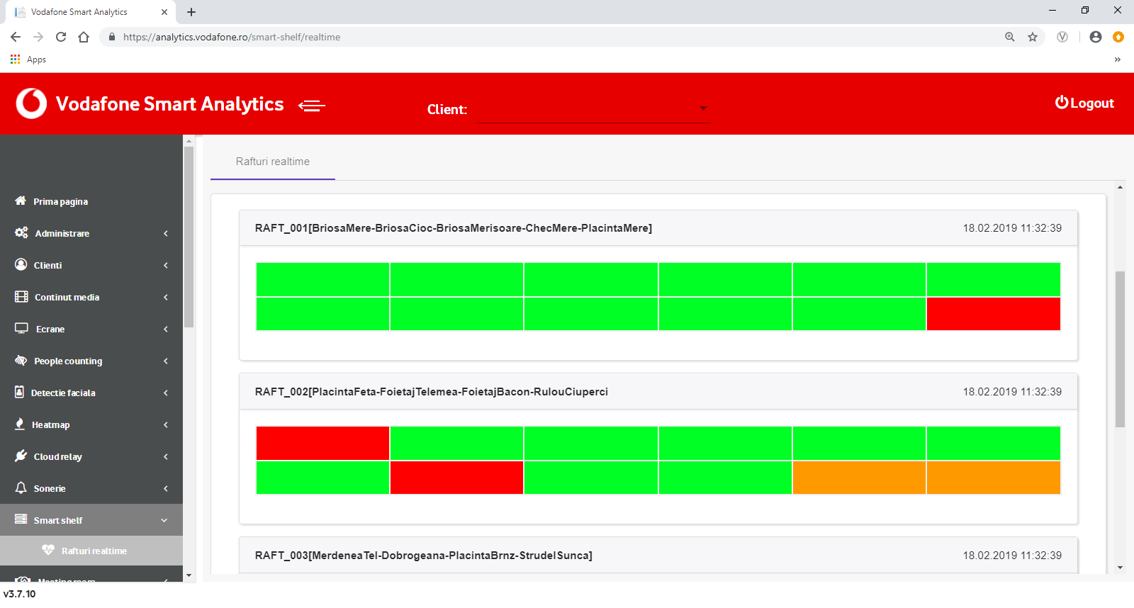The image size is (1134, 608).
Task: Click the rightmost orange cell in RAFT_002
Action: point(993,478)
